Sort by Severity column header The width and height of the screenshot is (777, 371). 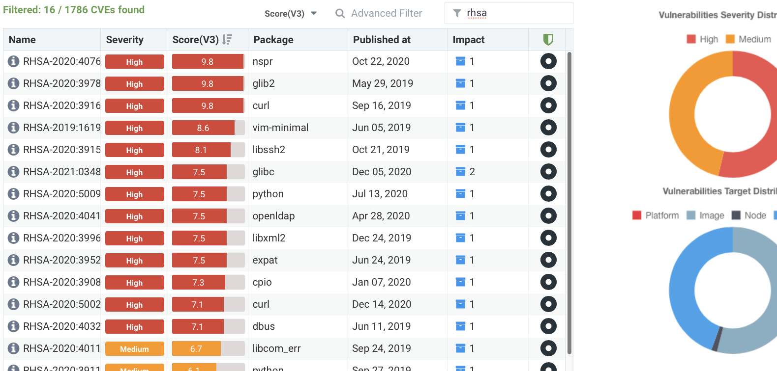124,40
